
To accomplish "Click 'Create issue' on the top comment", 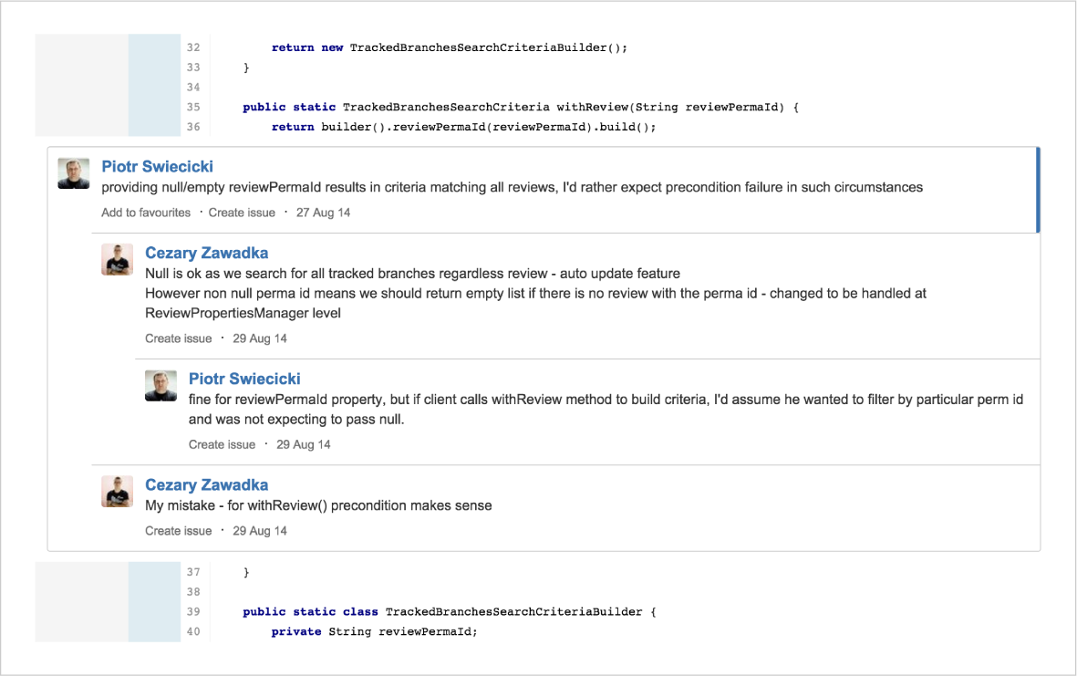I will pyautogui.click(x=242, y=213).
